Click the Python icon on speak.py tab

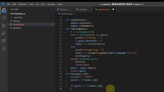tap(77, 9)
